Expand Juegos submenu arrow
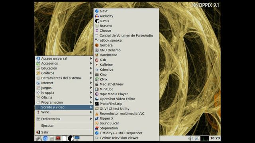Screen dimensions: 255x143 (x=91, y=87)
